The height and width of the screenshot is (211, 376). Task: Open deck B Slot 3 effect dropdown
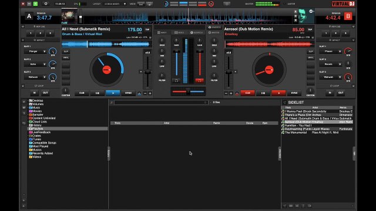tap(331, 77)
